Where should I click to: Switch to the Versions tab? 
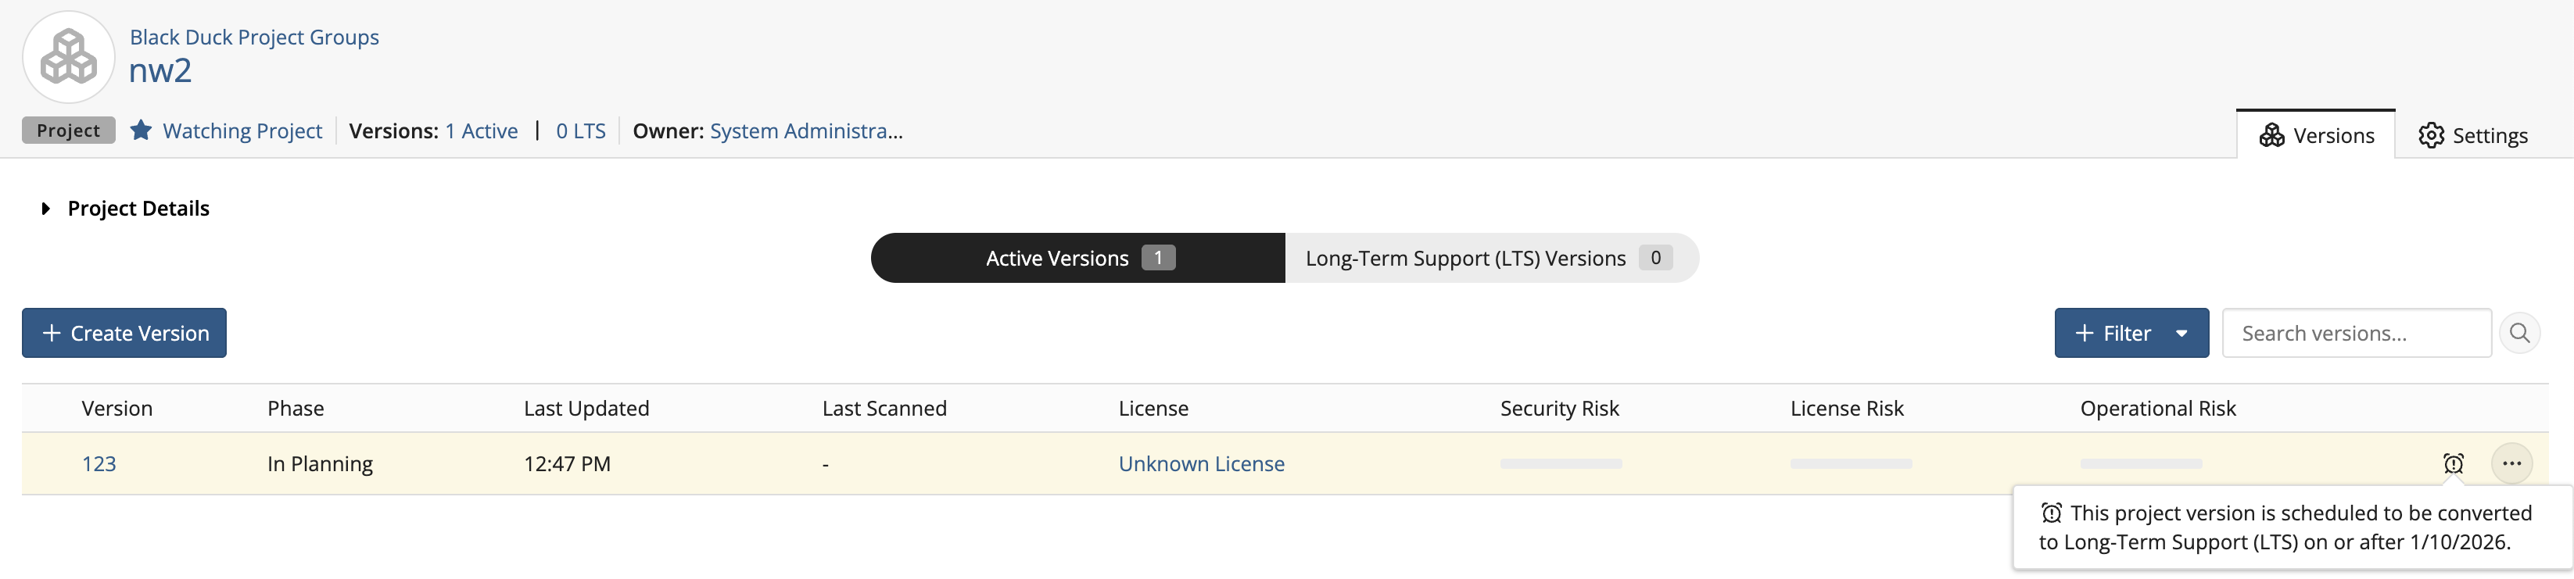[x=2315, y=136]
